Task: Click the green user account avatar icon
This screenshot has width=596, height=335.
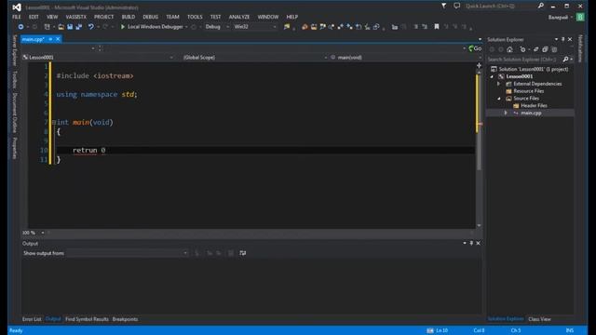Action: click(x=580, y=17)
